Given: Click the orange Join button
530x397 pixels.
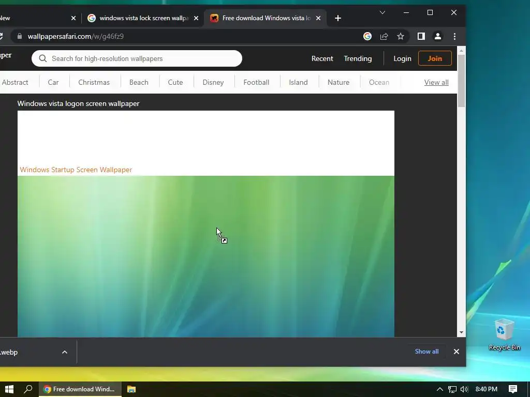Looking at the screenshot, I should click(435, 58).
